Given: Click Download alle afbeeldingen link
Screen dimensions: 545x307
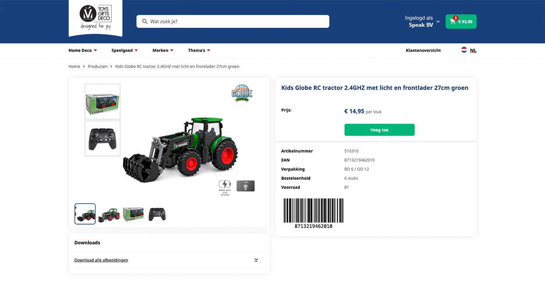Looking at the screenshot, I should pyautogui.click(x=101, y=260).
